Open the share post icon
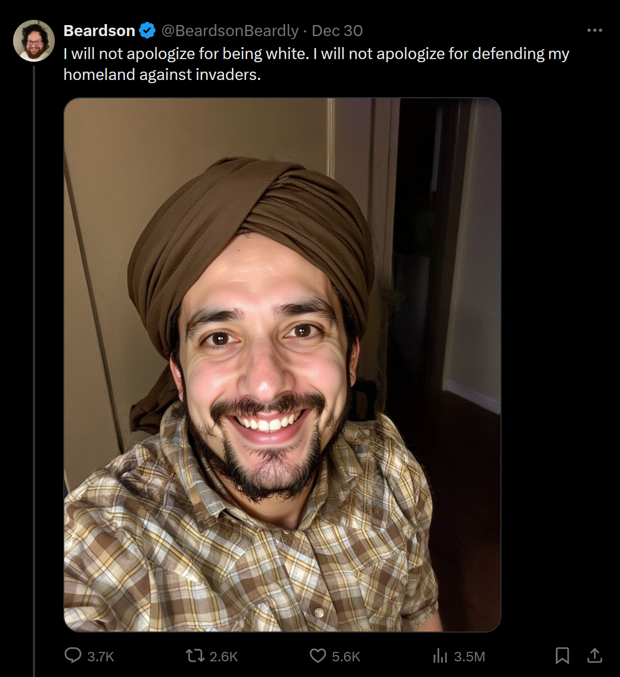The image size is (620, 677). [594, 656]
